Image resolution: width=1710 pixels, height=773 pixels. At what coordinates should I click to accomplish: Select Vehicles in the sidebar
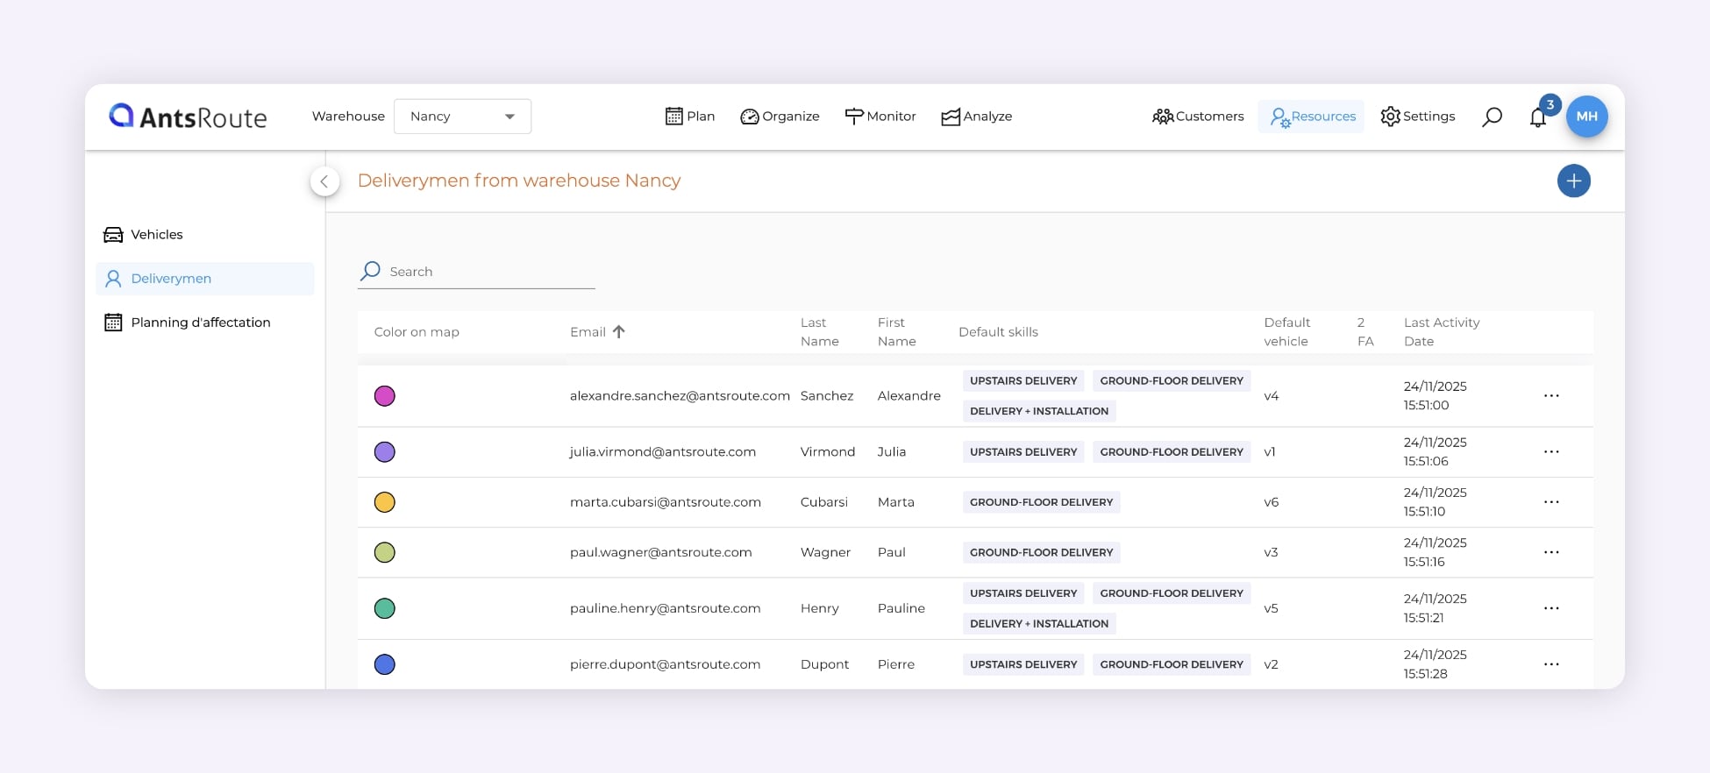[156, 235]
